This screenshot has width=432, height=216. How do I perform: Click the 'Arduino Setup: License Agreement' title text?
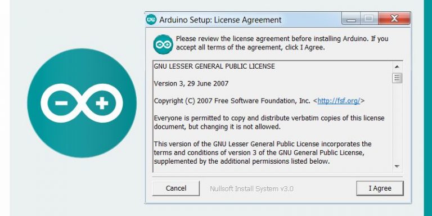point(220,20)
